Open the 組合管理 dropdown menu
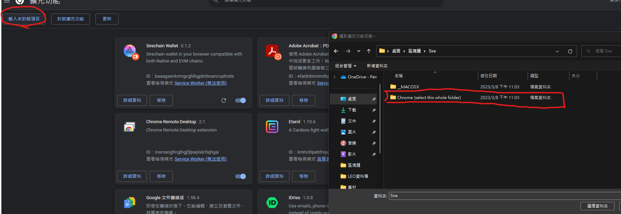The image size is (621, 214). [345, 66]
